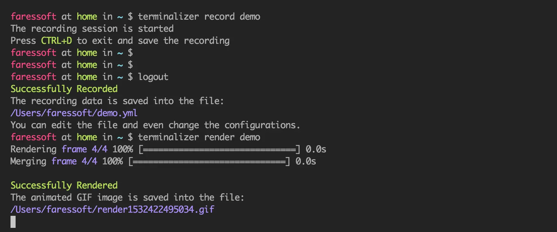This screenshot has width=557, height=232.
Task: Click the green 'home' hostname on first line
Action: [87, 17]
